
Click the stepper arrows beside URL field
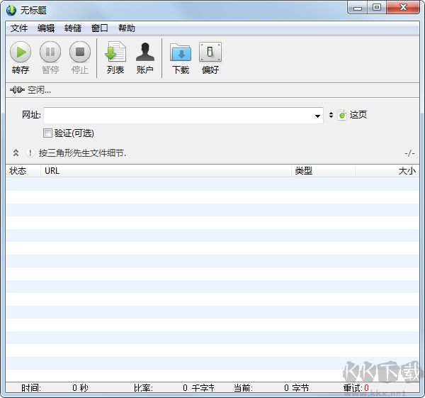tap(331, 115)
